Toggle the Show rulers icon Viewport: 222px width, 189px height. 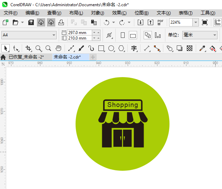(218, 22)
